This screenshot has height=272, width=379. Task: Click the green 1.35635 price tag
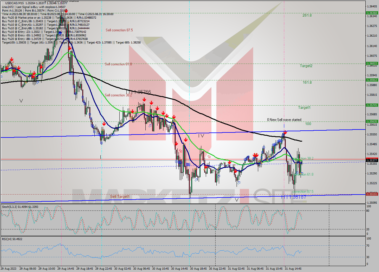[x=372, y=121]
